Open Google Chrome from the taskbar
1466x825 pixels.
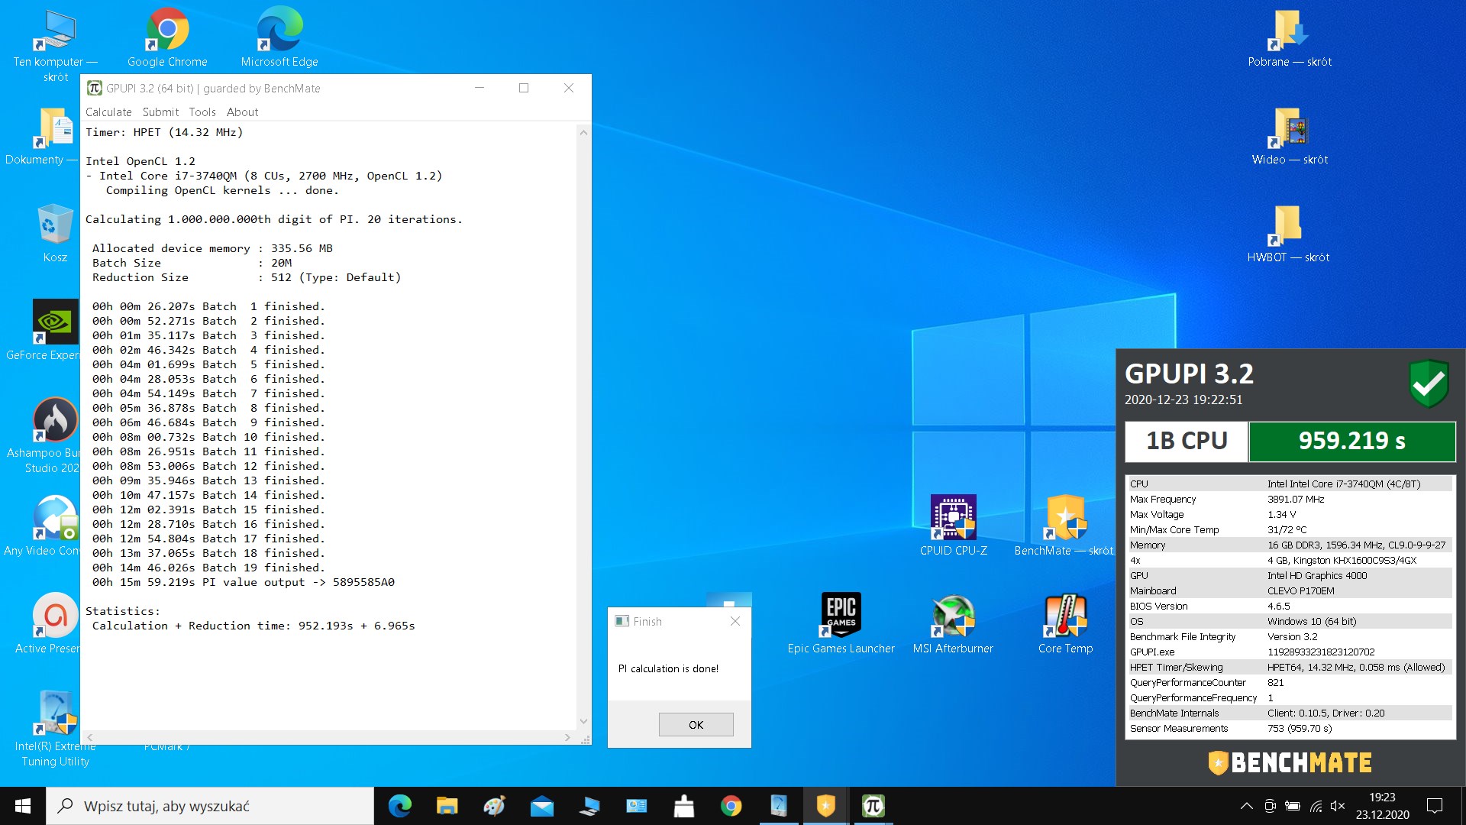point(731,806)
